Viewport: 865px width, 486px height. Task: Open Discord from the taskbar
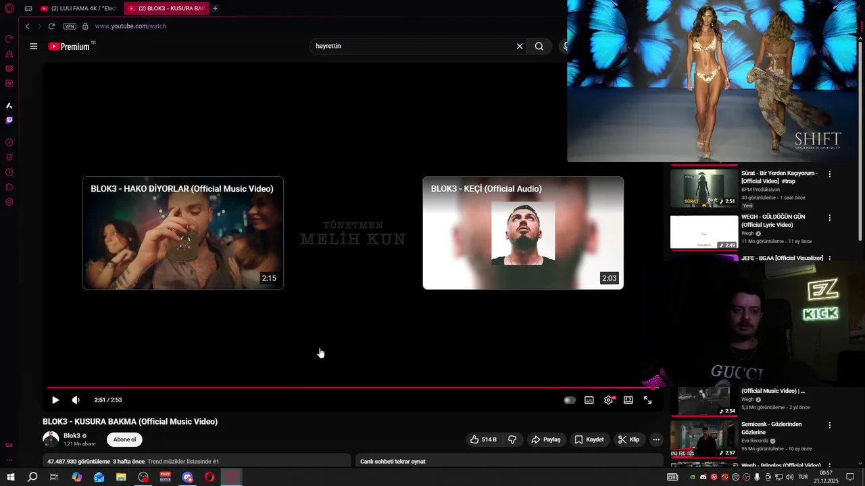click(187, 477)
